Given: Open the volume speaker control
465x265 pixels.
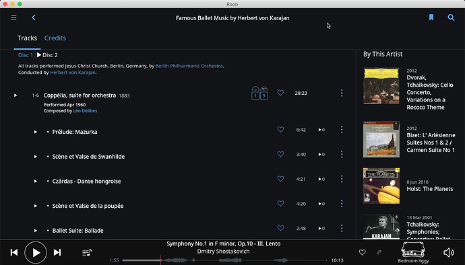Looking at the screenshot, I should click(x=448, y=252).
